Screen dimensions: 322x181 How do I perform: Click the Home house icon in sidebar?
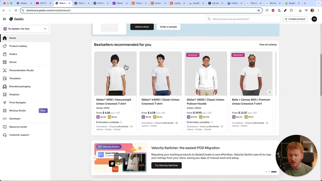(5, 38)
